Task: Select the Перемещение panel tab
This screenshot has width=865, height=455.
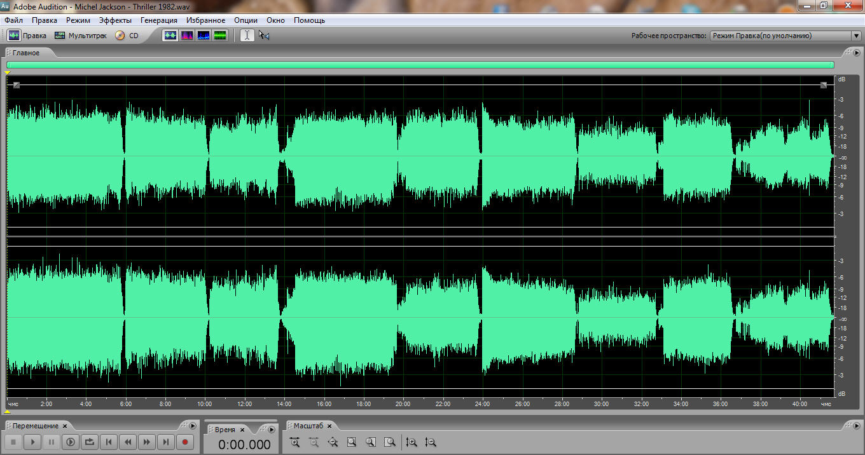Action: pyautogui.click(x=36, y=426)
